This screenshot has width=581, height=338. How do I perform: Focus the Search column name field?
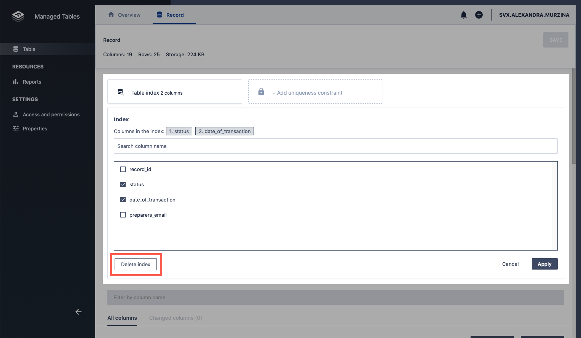click(335, 146)
